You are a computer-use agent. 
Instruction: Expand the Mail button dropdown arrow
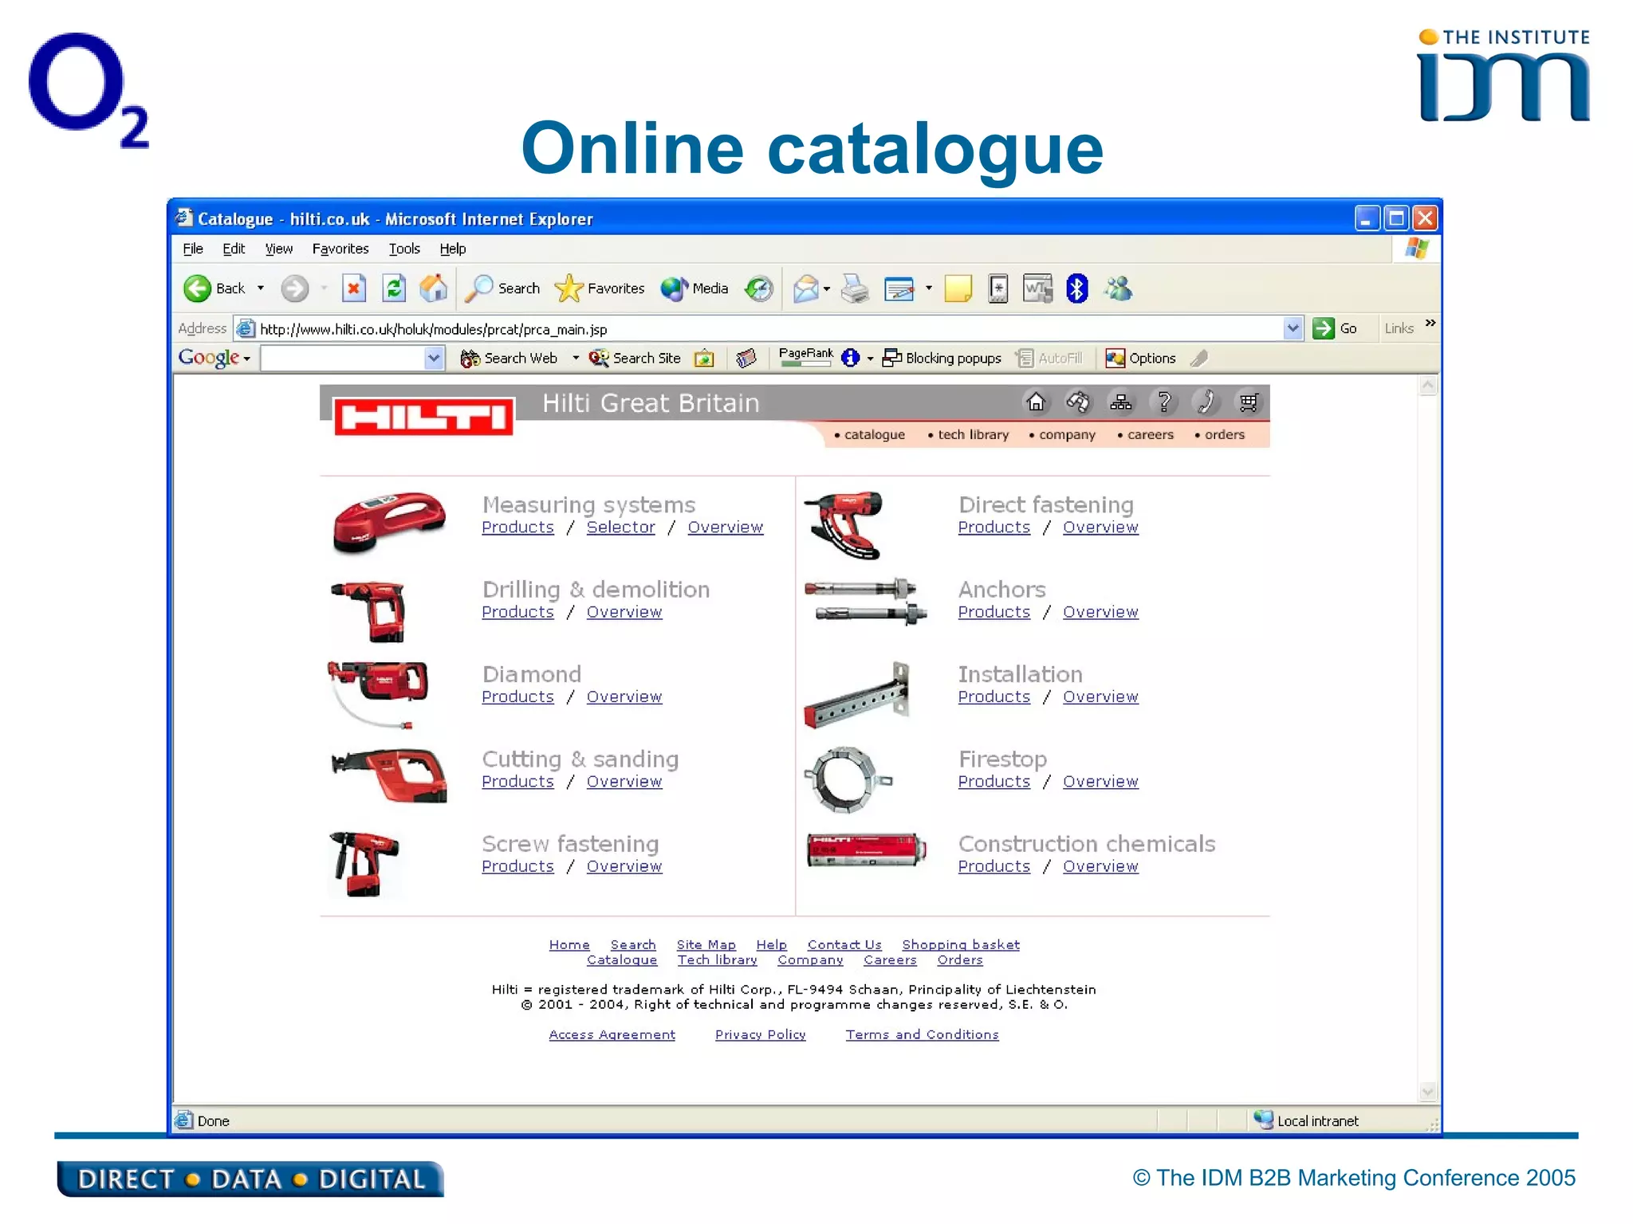point(827,288)
